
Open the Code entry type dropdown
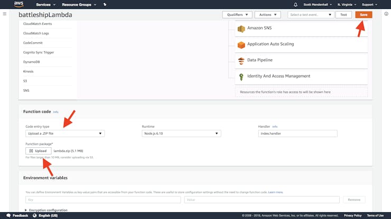(x=65, y=134)
